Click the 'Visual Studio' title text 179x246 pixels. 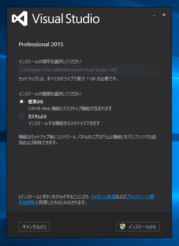[66, 19]
